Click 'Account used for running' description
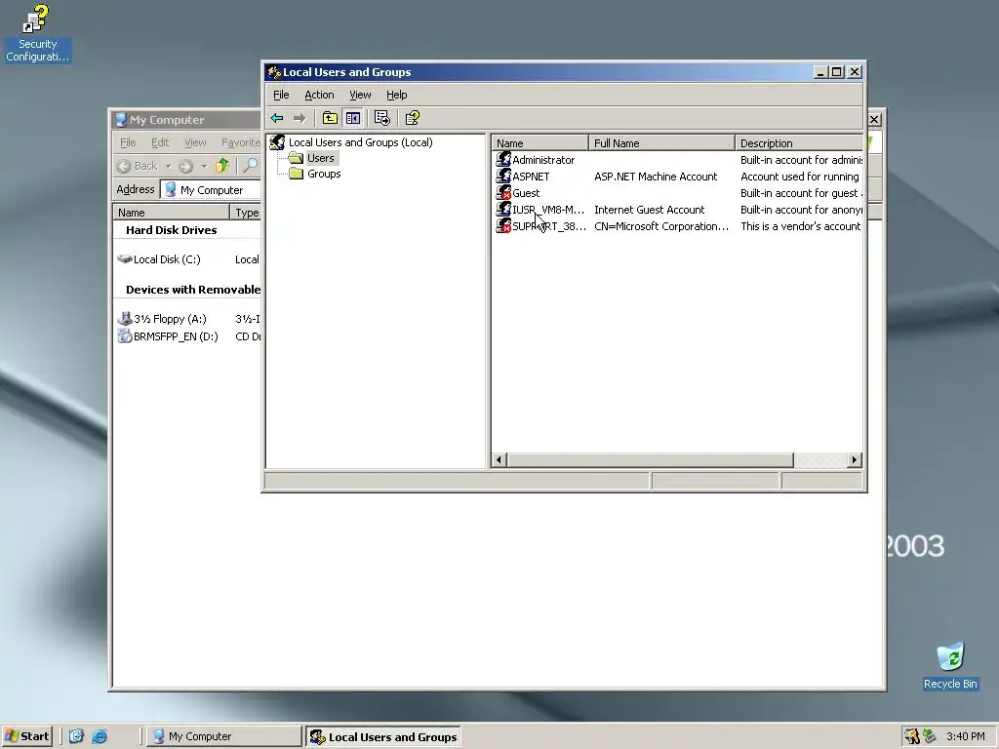The width and height of the screenshot is (999, 749). (800, 177)
